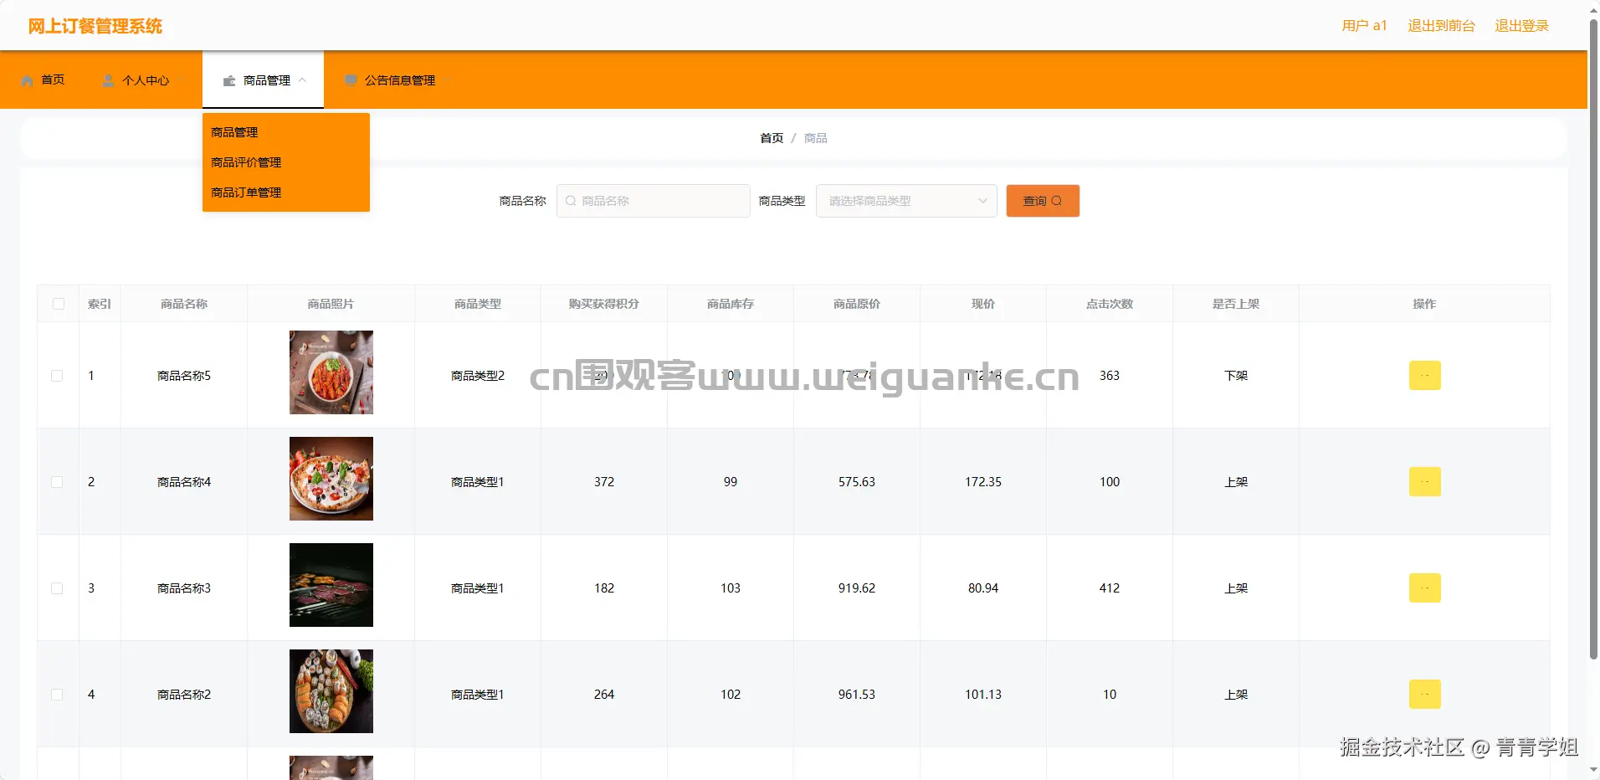Click the 索引 column header

coord(100,304)
